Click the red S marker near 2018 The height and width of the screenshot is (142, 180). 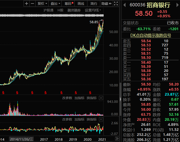[62, 93]
